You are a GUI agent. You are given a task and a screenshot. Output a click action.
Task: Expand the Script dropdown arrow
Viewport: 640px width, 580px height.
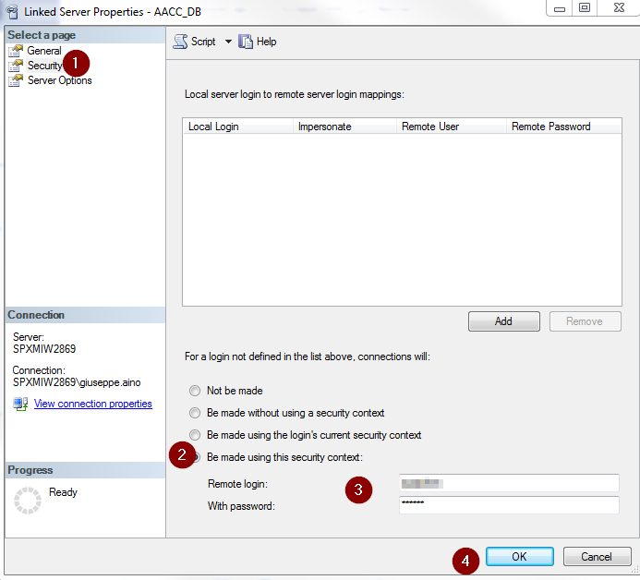pos(228,42)
